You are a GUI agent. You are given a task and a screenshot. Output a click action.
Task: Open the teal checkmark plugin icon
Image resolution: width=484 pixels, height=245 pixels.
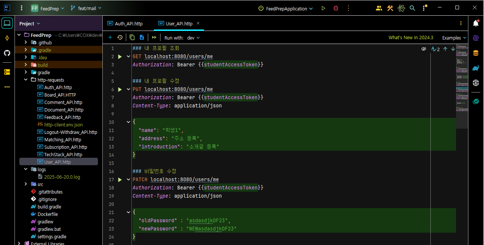pos(476,101)
